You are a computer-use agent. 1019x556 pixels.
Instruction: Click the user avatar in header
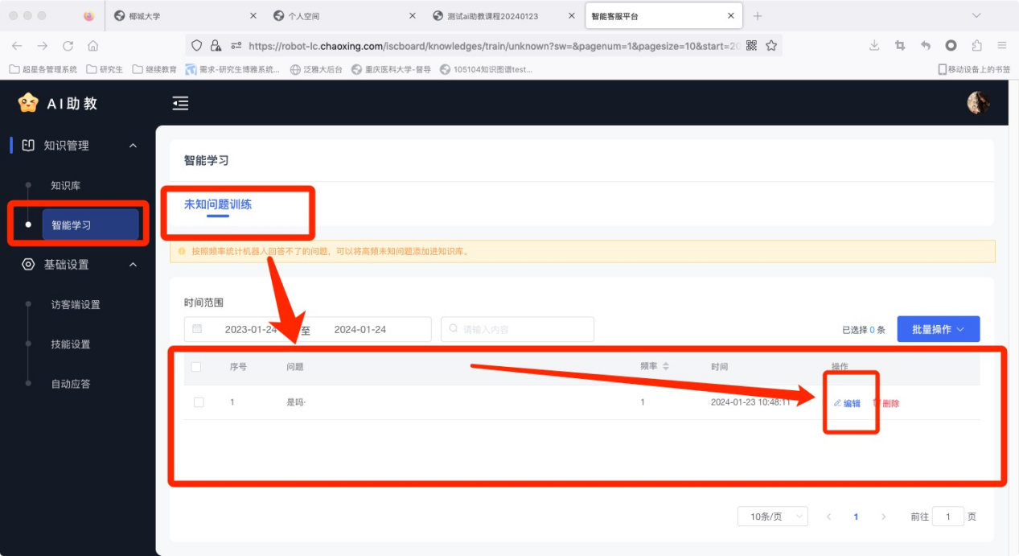978,103
